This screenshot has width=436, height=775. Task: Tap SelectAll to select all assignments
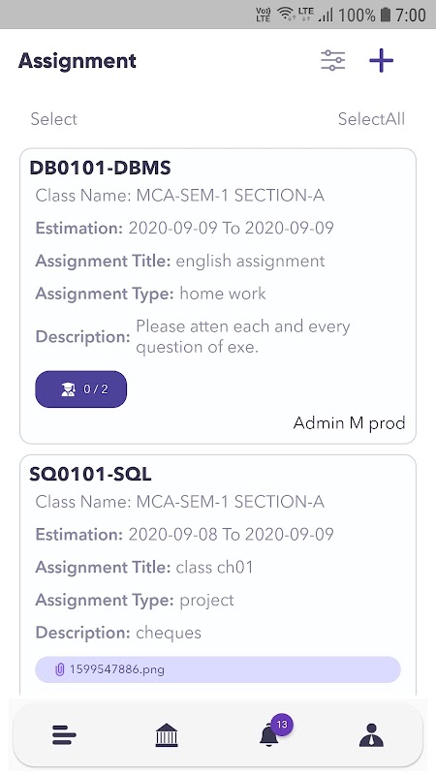[371, 119]
